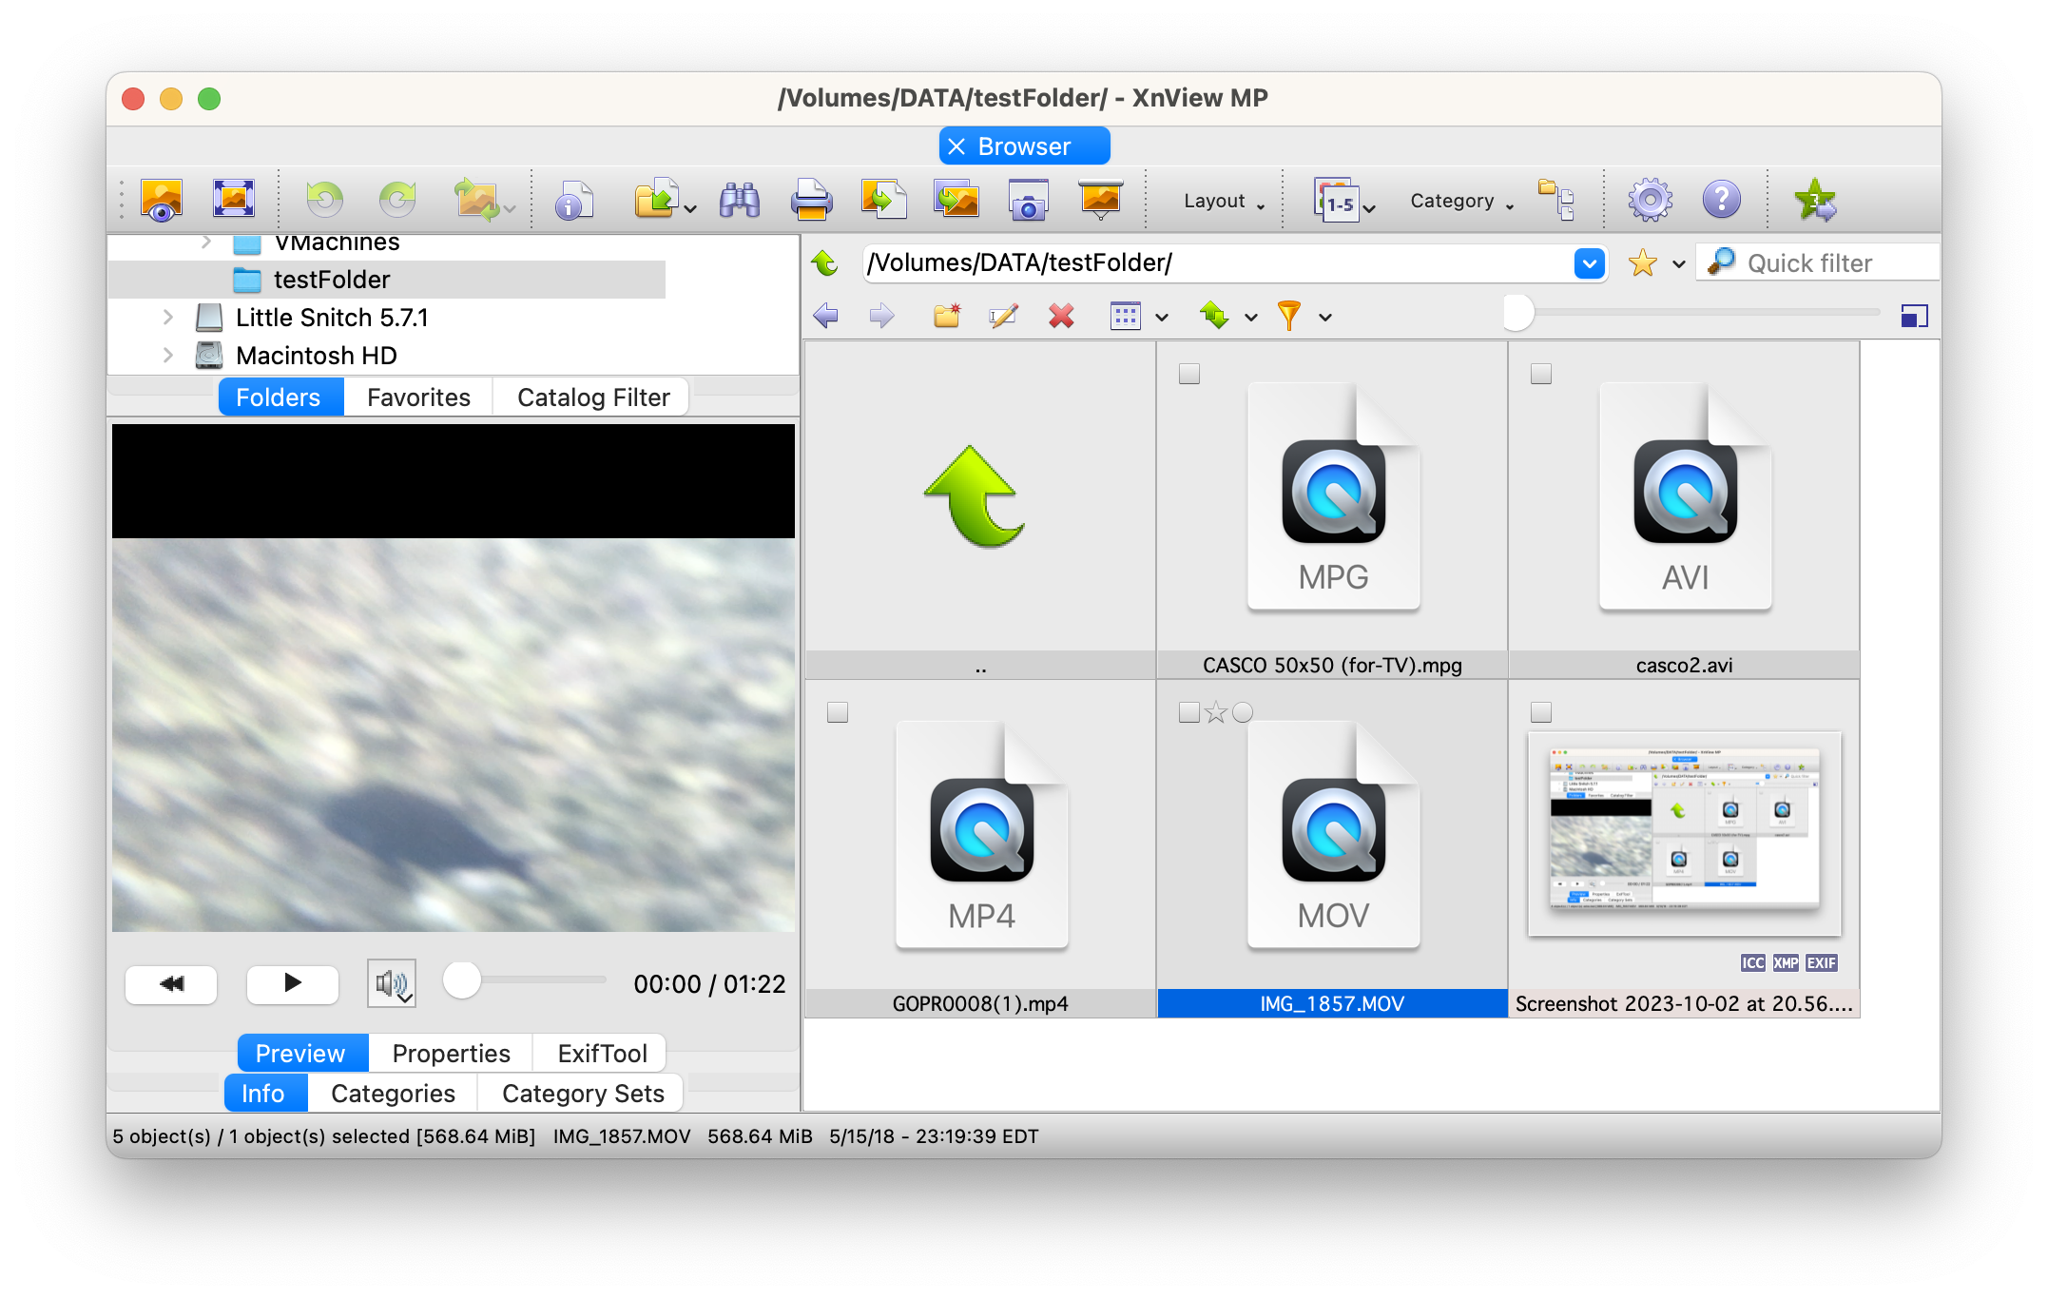This screenshot has height=1299, width=2048.
Task: Tick the checkbox on GOPR0008(1).mp4
Action: pyautogui.click(x=838, y=713)
